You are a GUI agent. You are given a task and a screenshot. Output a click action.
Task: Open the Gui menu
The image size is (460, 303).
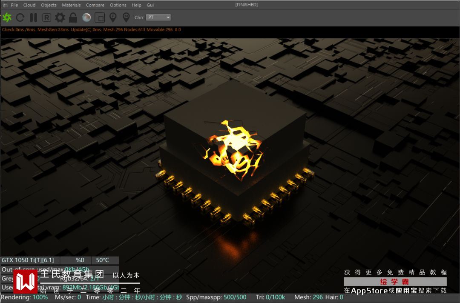(x=150, y=5)
